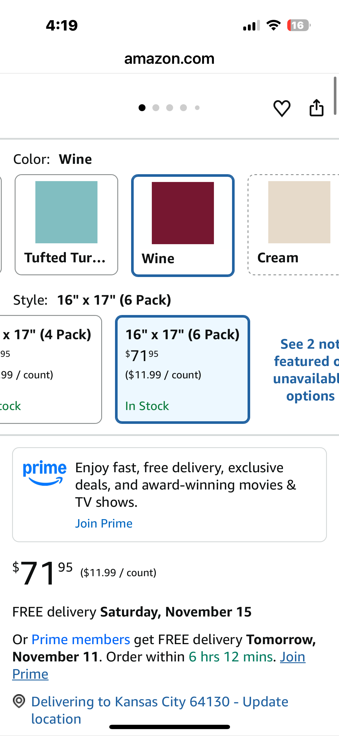
Task: Select the first carousel pagination dot
Action: point(142,108)
